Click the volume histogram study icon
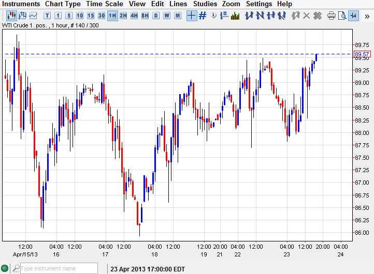The height and width of the screenshot is (274, 374). [235, 16]
